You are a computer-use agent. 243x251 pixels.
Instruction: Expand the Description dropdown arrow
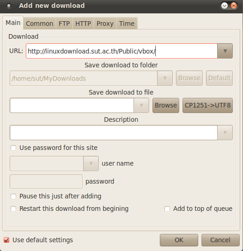click(225, 132)
